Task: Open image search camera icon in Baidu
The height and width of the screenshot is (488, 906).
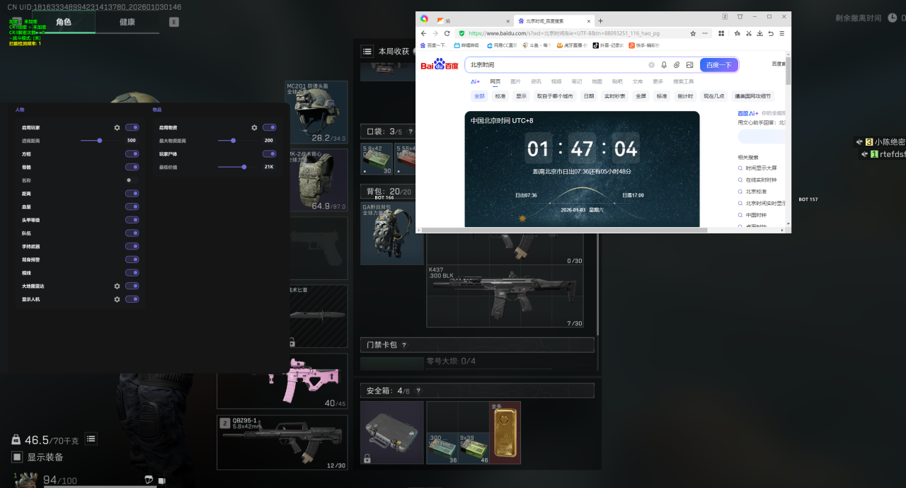Action: 689,65
